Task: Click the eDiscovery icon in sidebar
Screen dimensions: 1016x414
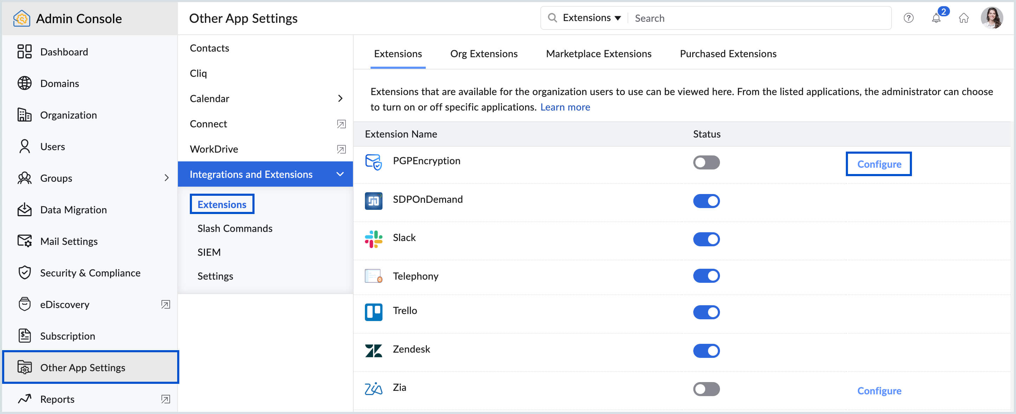Action: pyautogui.click(x=25, y=304)
